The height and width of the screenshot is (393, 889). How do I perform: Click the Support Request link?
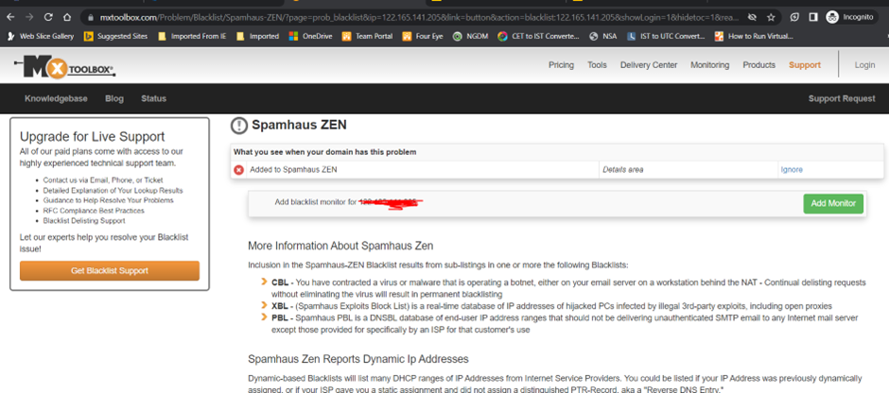click(842, 98)
